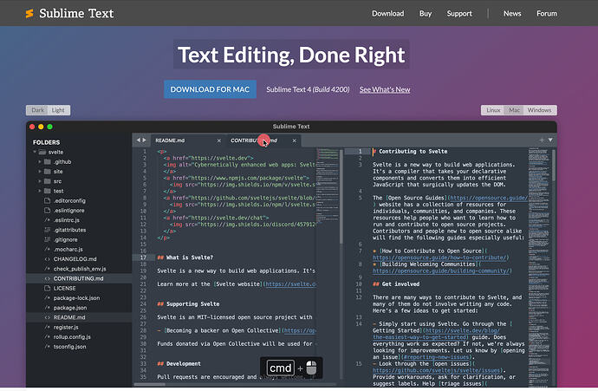Click the FOLDERS sidebar header

click(x=46, y=142)
